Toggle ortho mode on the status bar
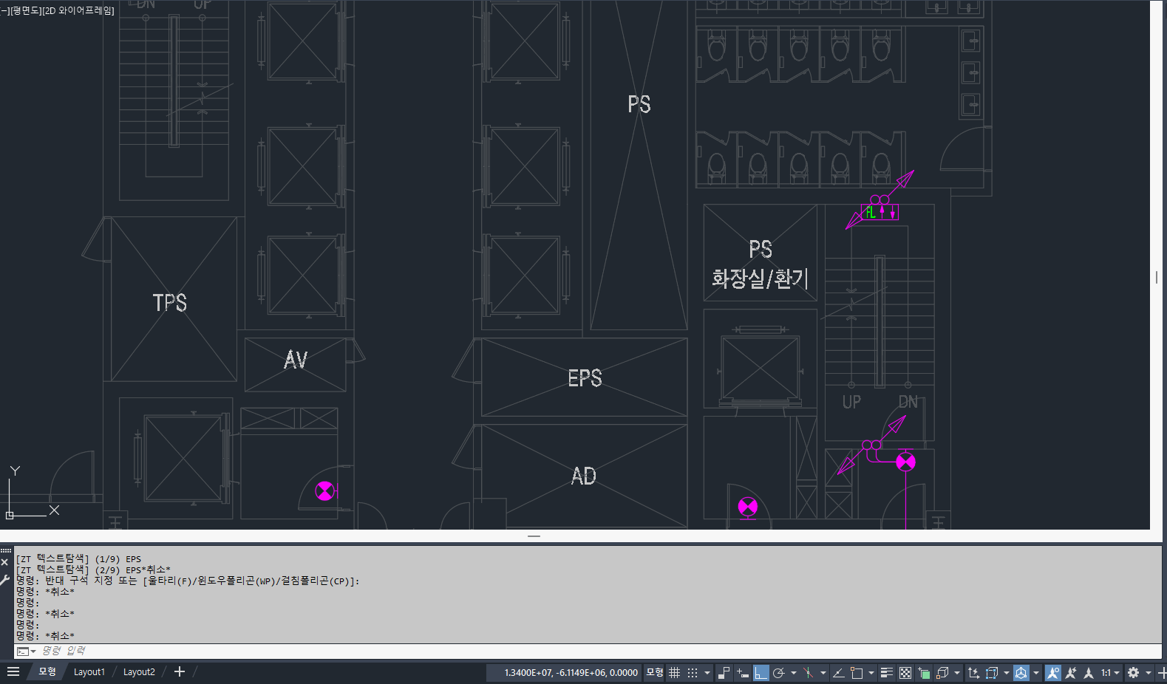Image resolution: width=1167 pixels, height=684 pixels. click(x=761, y=673)
